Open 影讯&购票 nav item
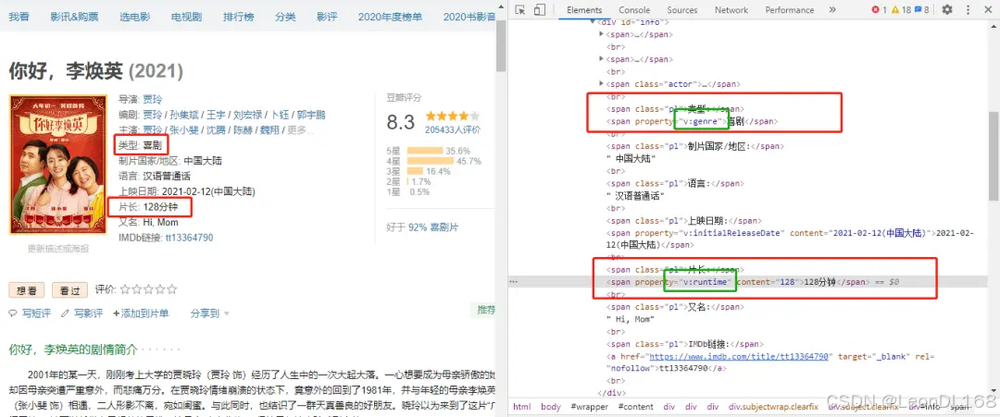Screen dimensions: 1000x417 [x=75, y=17]
